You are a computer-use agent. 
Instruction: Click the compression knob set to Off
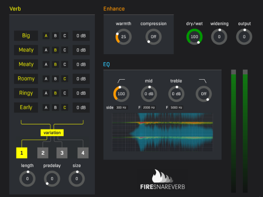click(153, 37)
